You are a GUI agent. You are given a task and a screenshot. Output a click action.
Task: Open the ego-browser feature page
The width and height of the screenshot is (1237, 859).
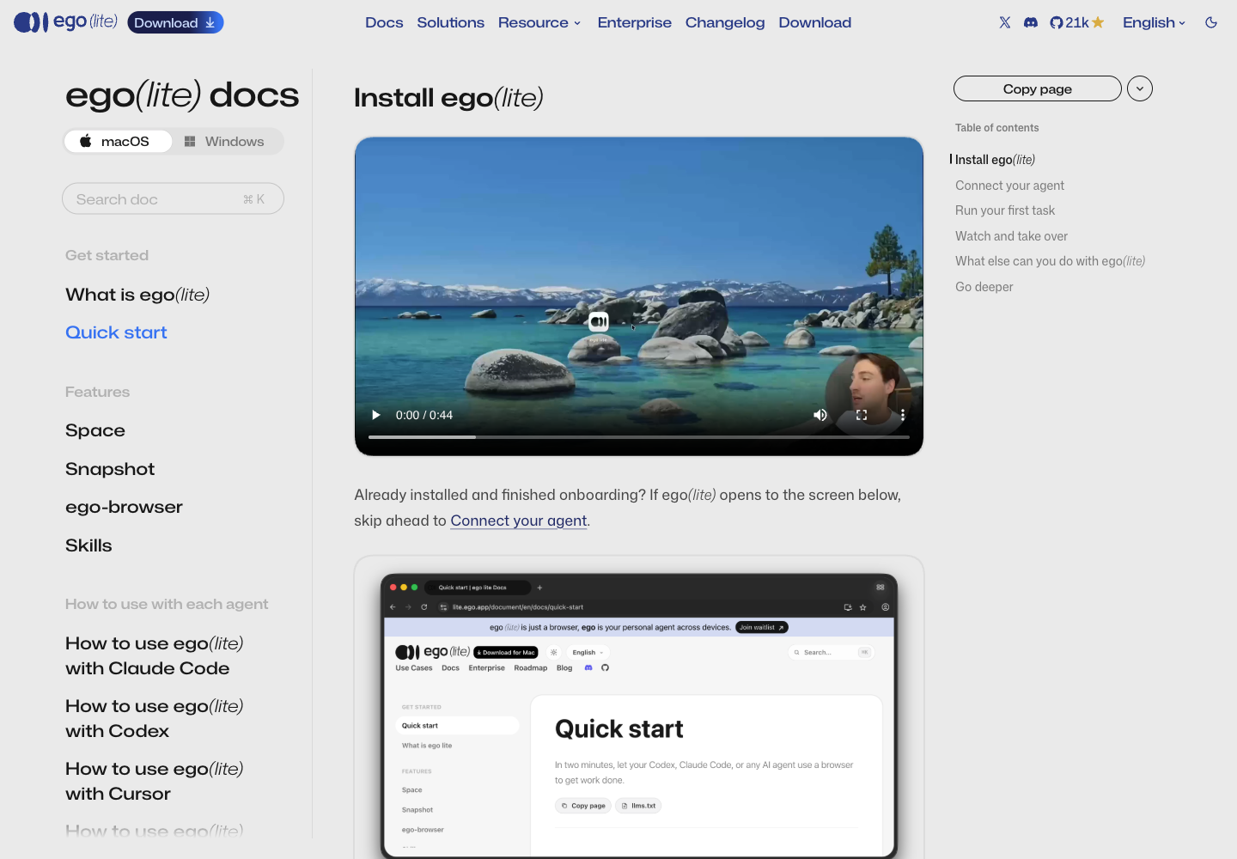click(x=124, y=507)
